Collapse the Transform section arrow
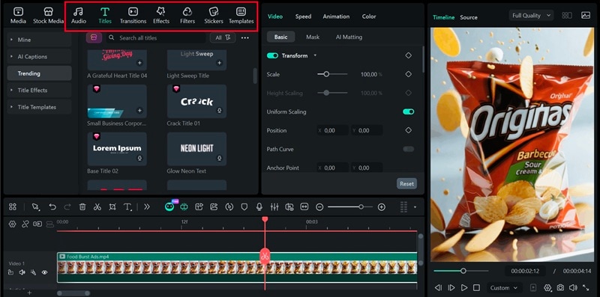Viewport: 600px width, 297px height. coord(315,56)
